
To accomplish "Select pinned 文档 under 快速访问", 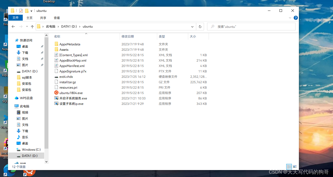I will pyautogui.click(x=25, y=59).
